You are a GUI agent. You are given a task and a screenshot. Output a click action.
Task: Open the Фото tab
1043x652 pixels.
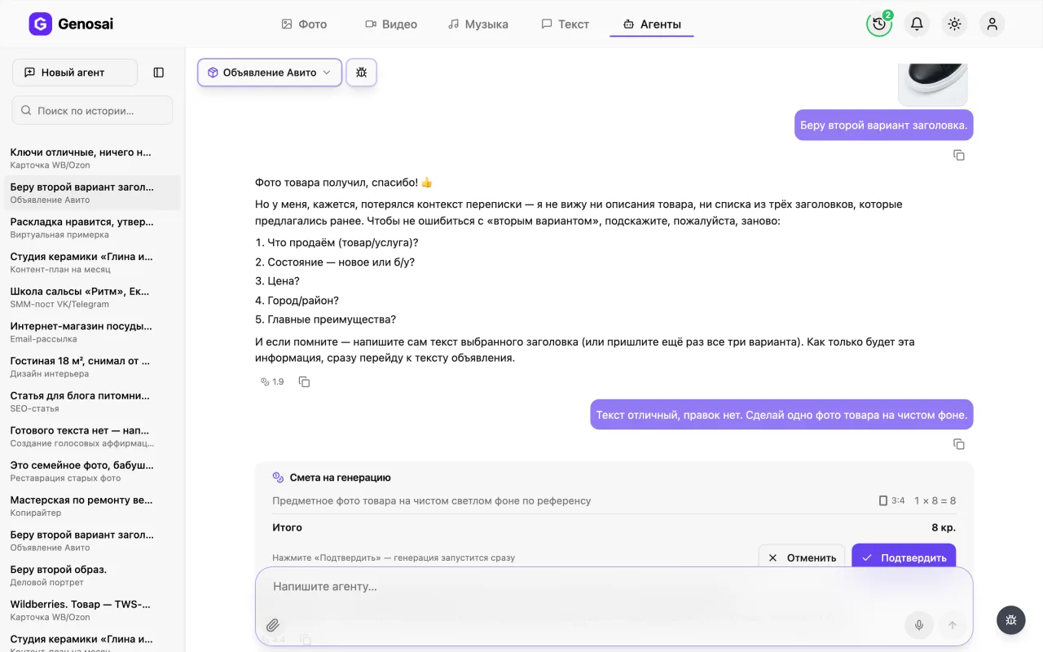pos(304,24)
